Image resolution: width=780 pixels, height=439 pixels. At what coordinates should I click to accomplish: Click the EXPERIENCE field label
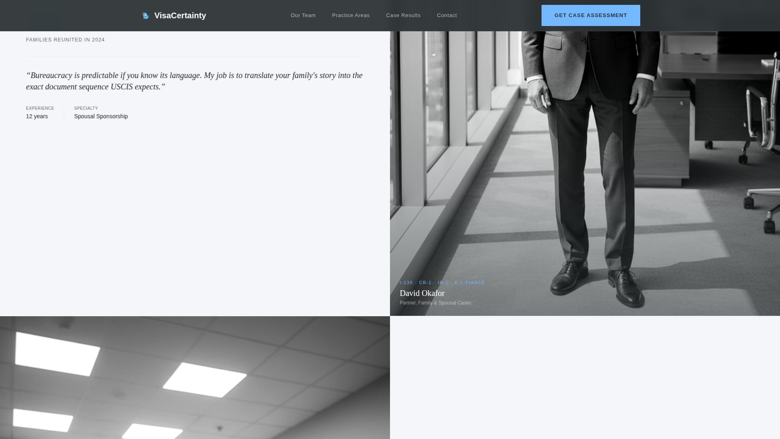click(x=40, y=108)
